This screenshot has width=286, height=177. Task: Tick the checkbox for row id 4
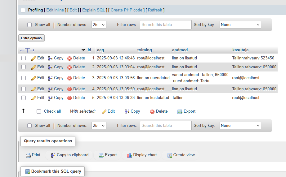[24, 89]
